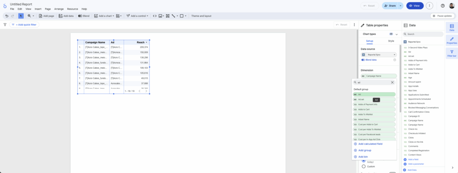
Task: Click Pause updates button
Action: tap(442, 16)
